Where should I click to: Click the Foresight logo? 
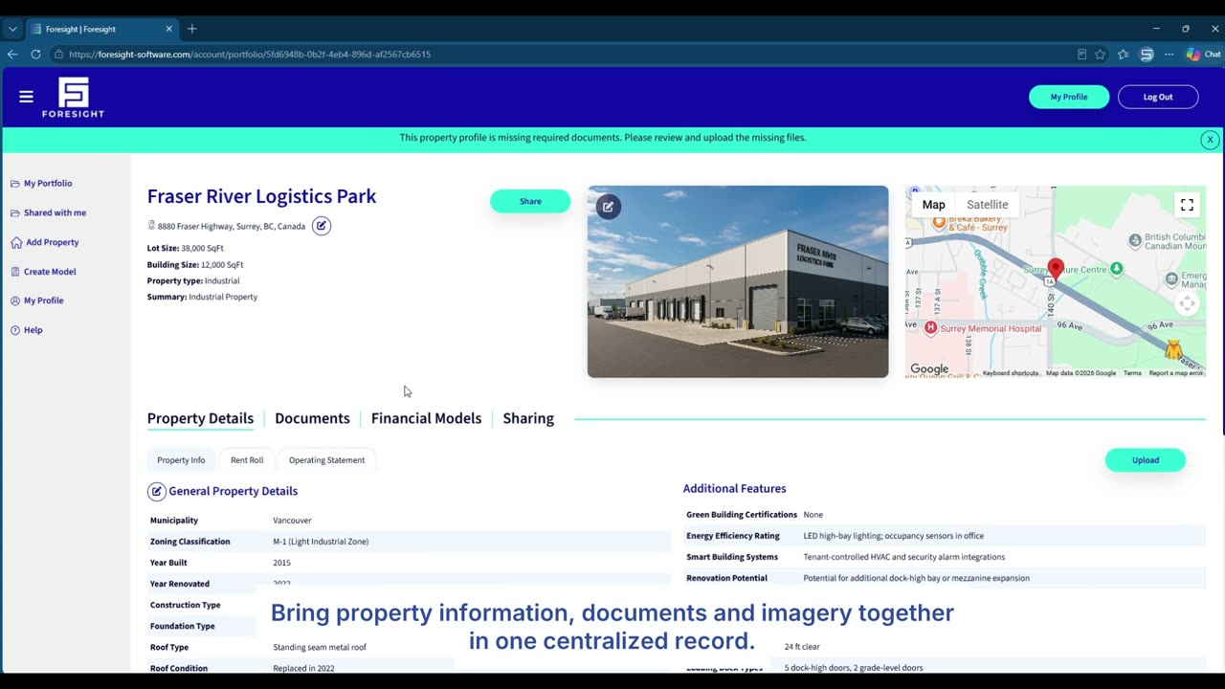click(x=73, y=98)
